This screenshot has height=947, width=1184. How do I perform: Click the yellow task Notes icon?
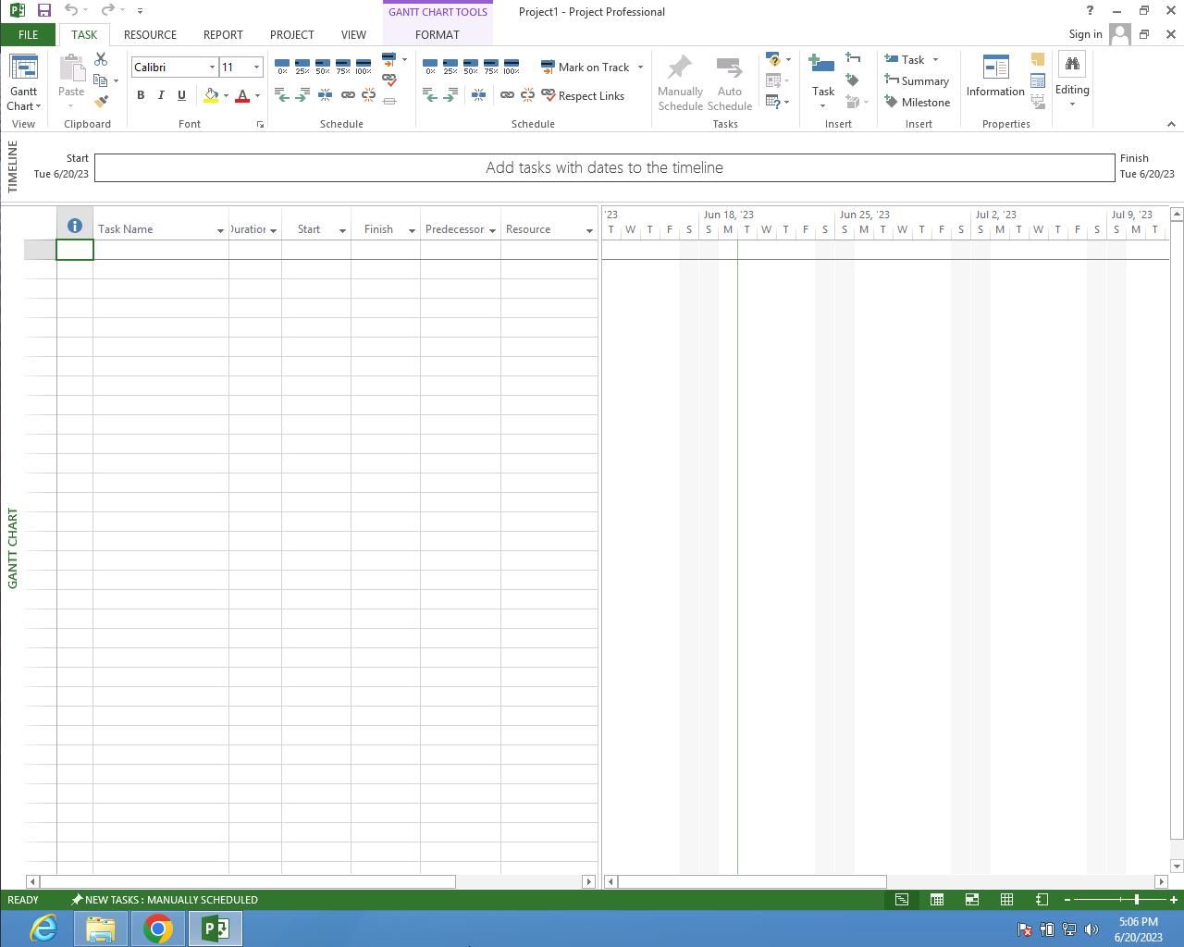click(1038, 60)
